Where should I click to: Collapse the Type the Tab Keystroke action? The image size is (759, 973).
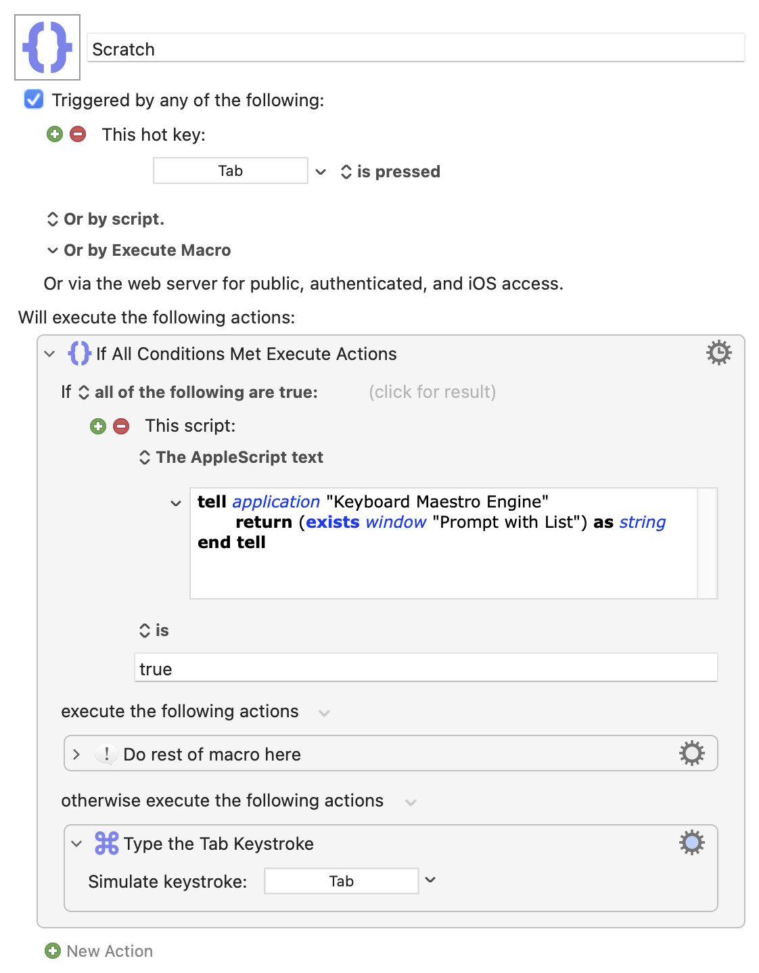click(x=76, y=843)
